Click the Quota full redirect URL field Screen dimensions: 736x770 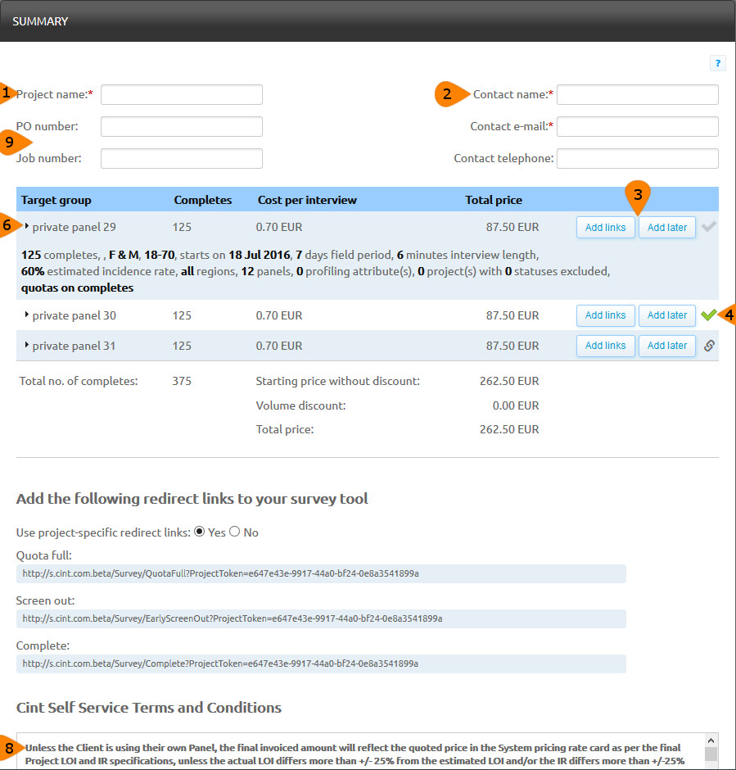click(x=321, y=573)
